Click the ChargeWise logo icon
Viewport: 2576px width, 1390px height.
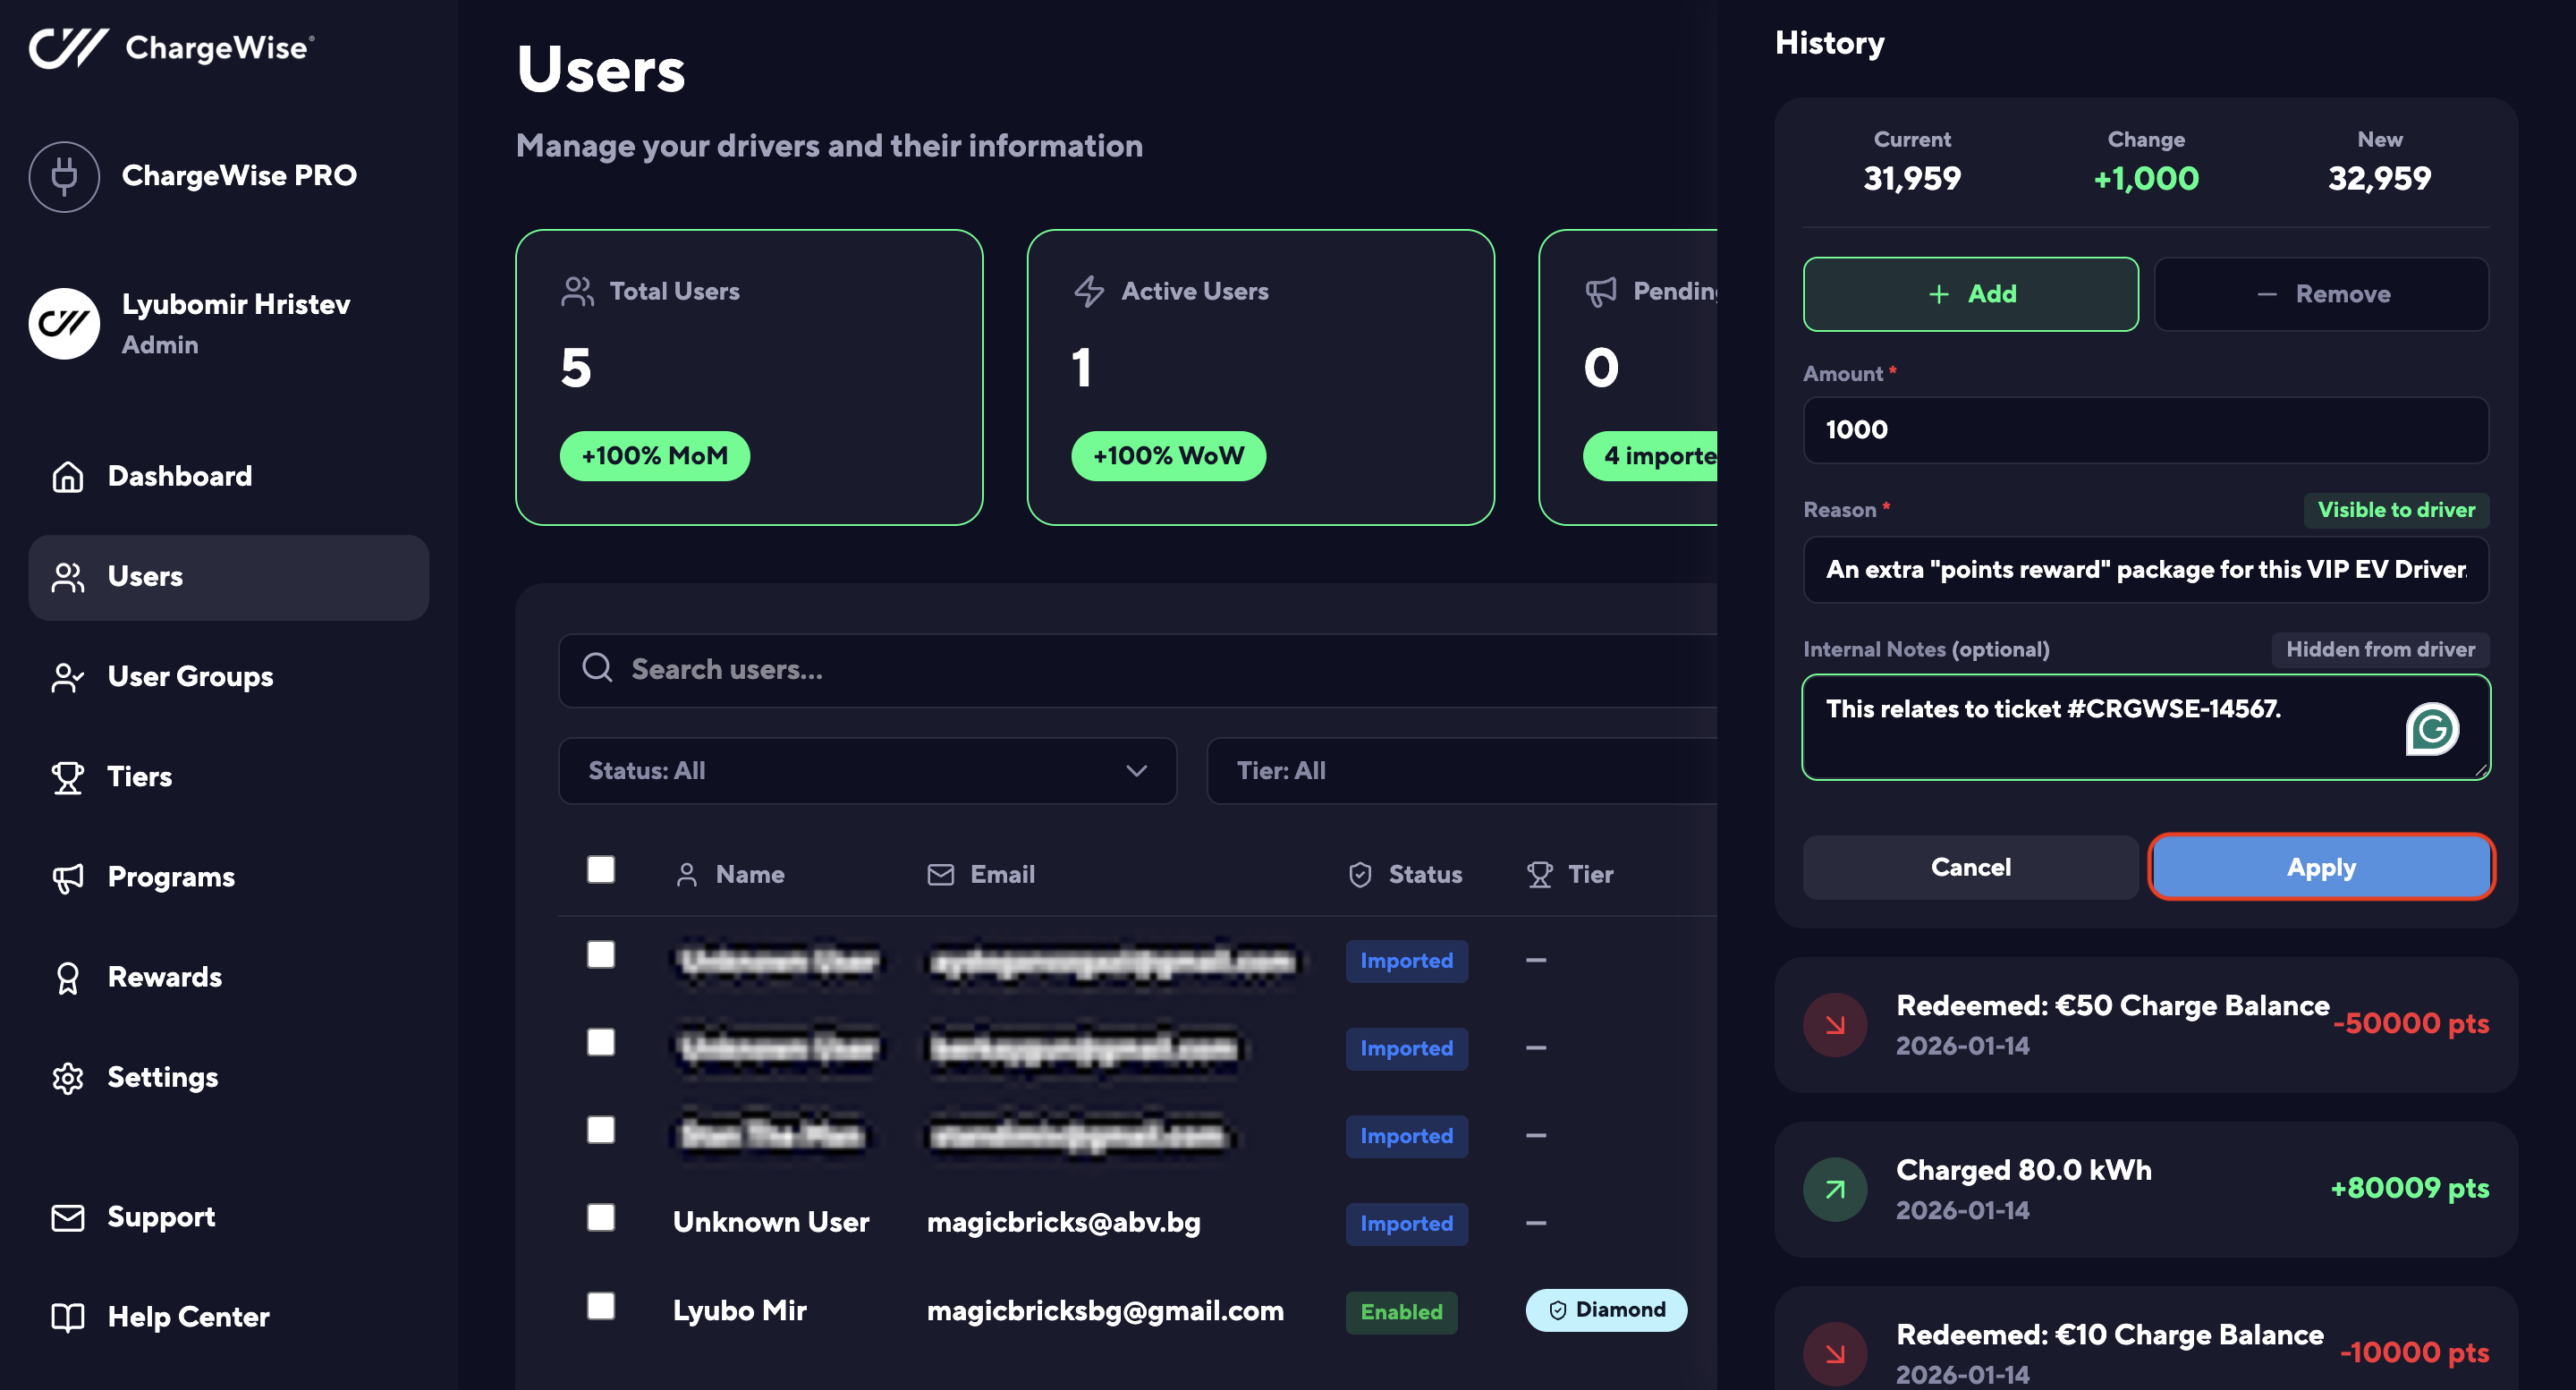point(68,47)
